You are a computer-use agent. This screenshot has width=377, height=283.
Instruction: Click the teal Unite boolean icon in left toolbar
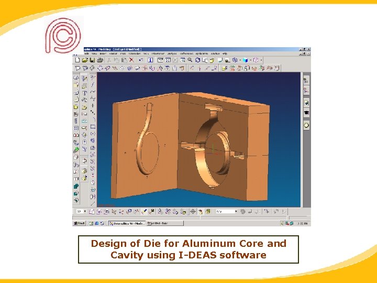pos(76,186)
